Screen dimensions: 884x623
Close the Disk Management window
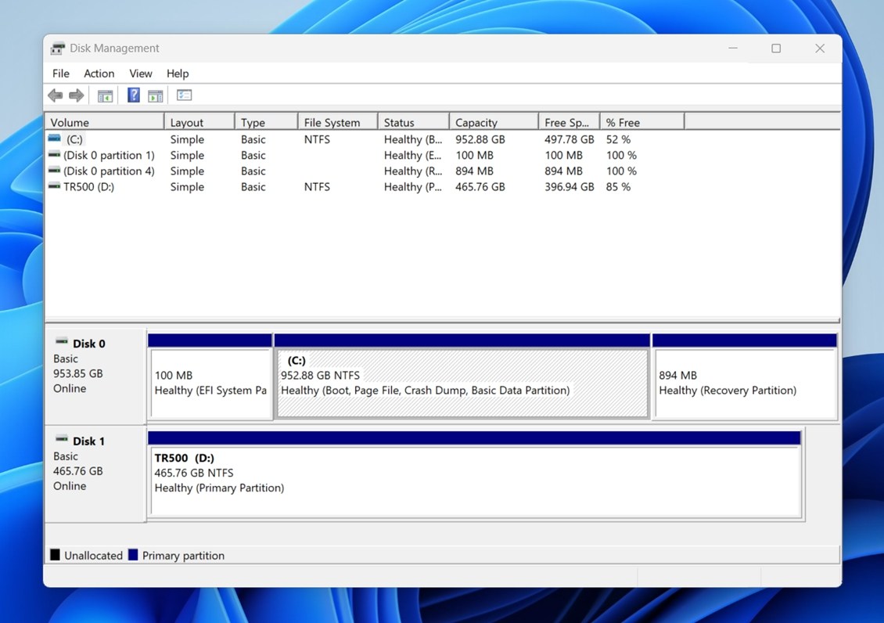click(x=820, y=48)
